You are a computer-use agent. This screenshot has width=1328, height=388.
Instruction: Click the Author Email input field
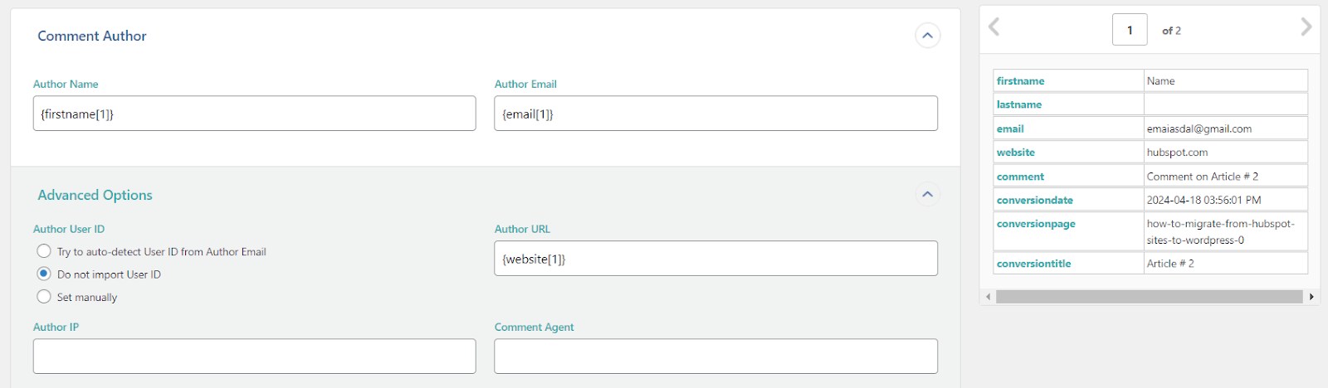(715, 114)
